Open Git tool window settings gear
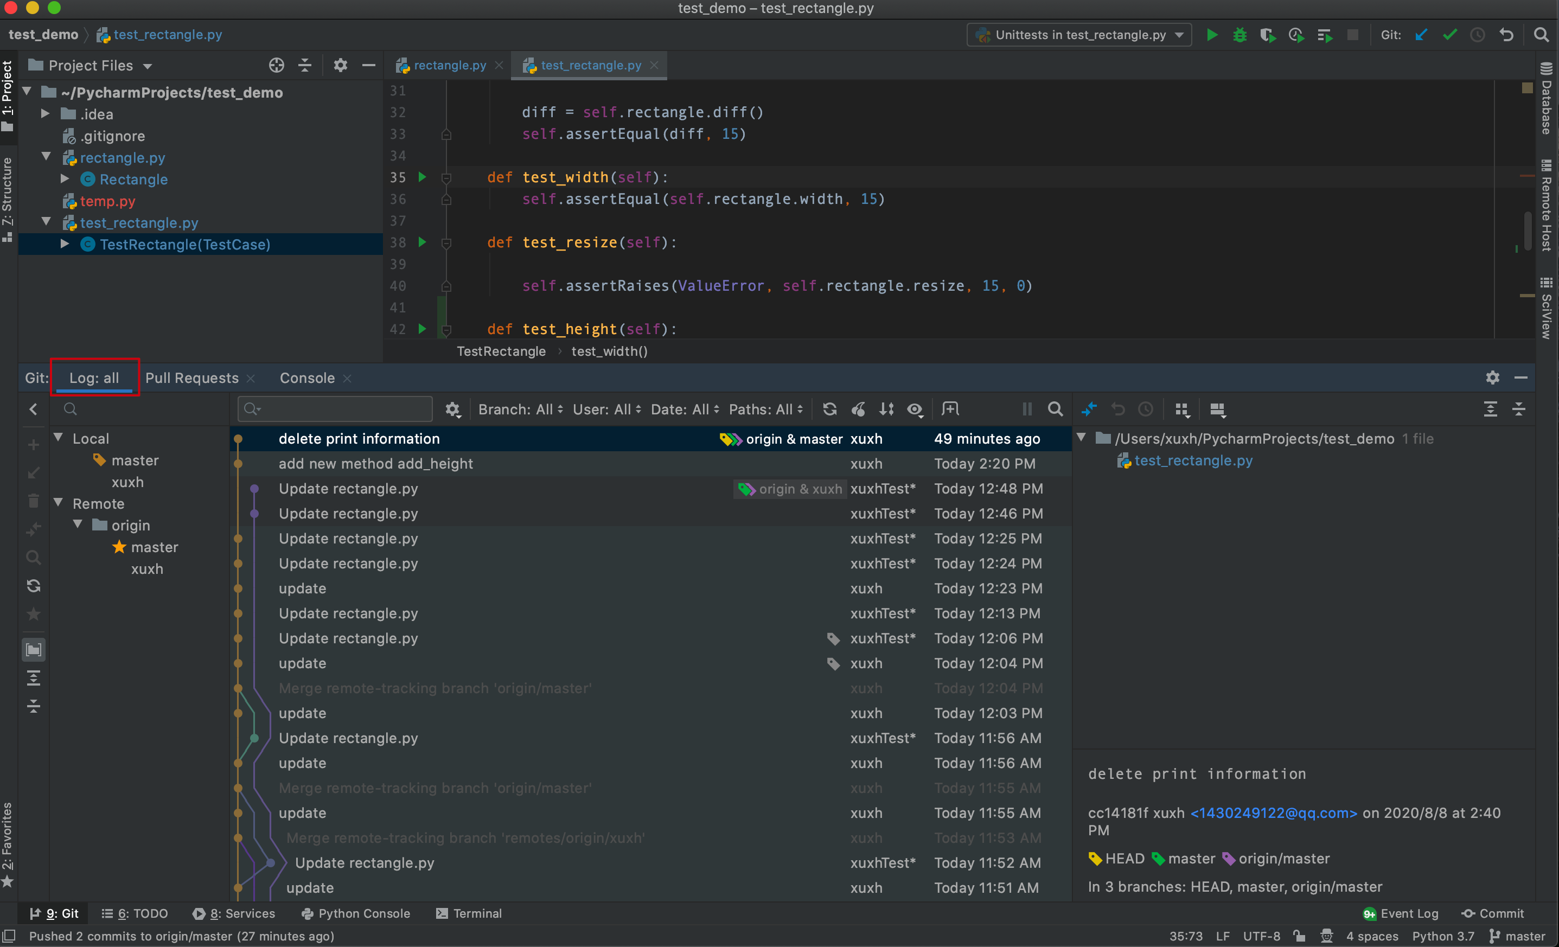Screen dimensions: 1559x947 [1493, 377]
